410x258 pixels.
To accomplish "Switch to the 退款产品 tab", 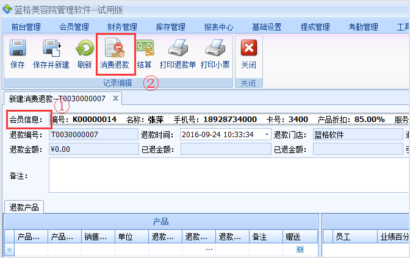I will (24, 207).
